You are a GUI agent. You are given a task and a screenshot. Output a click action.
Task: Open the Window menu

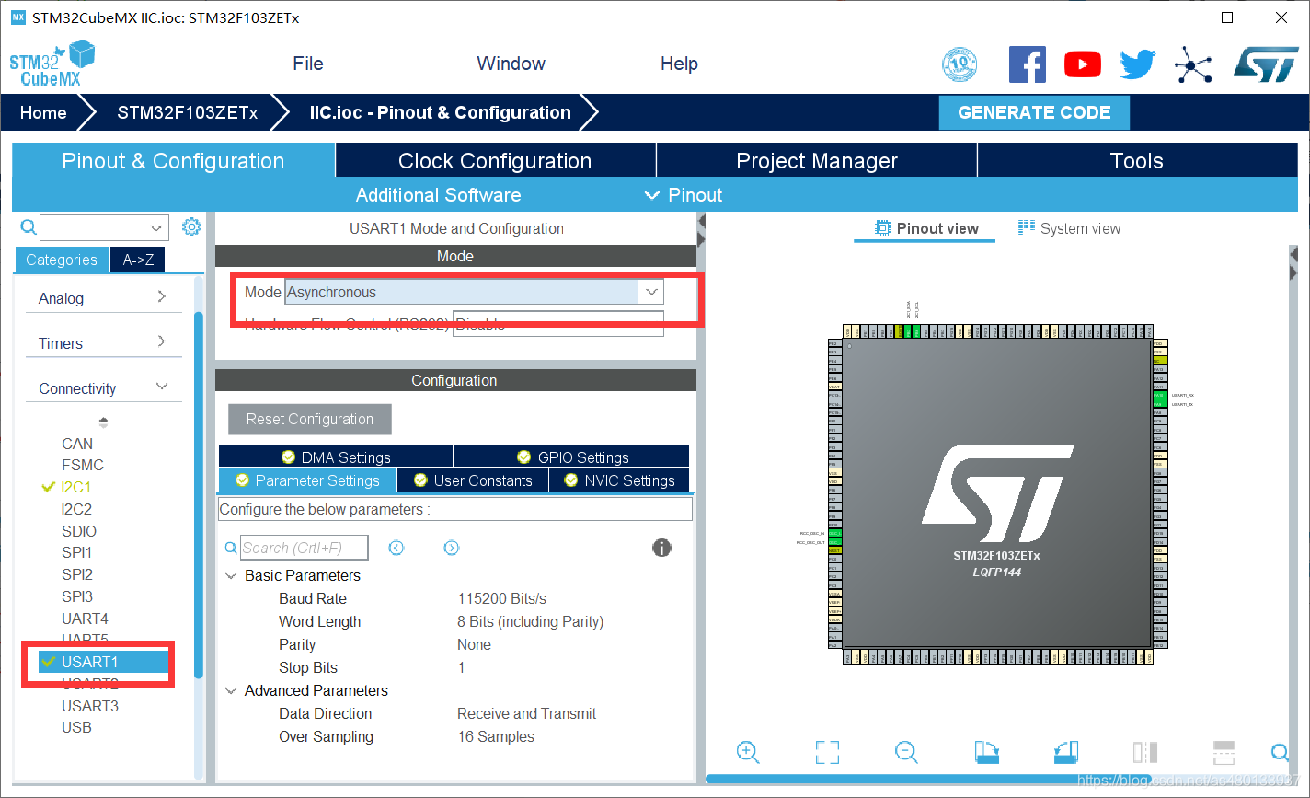pyautogui.click(x=511, y=64)
